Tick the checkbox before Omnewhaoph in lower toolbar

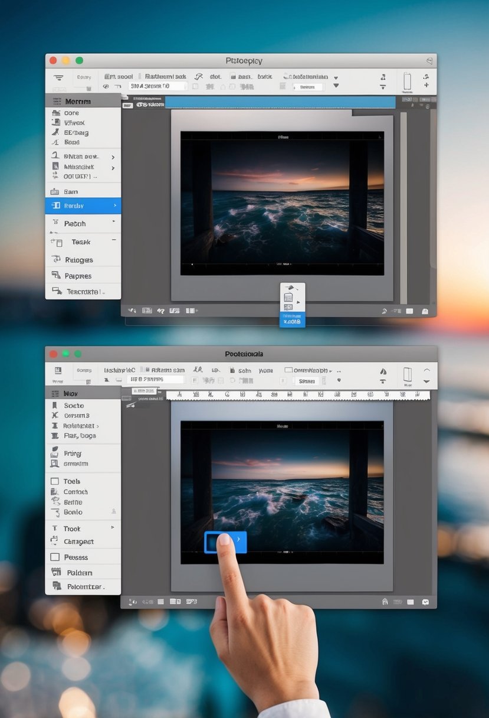(288, 371)
